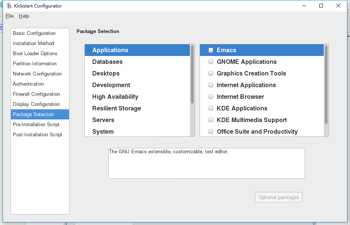Screen dimensions: 350x225
Task: Open the File menu
Action: (x=9, y=16)
